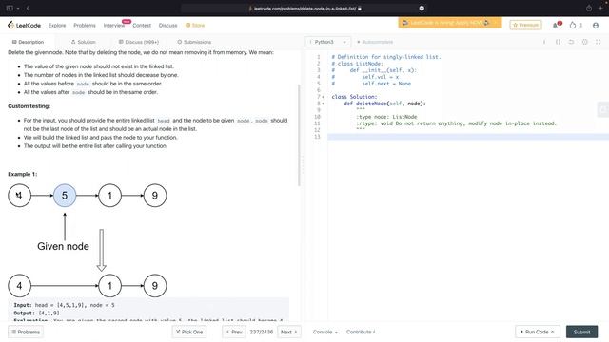Open the Python3 language dropdown
This screenshot has width=609, height=342.
(x=328, y=42)
